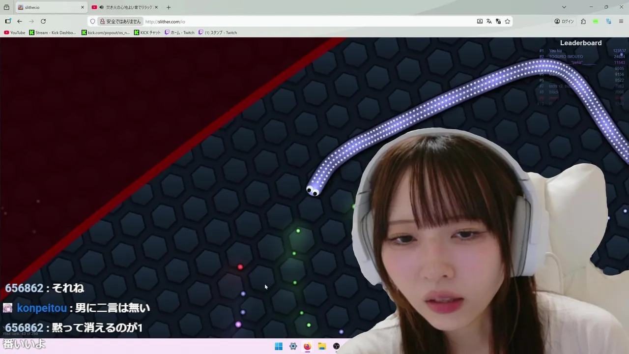Open the translate page icon
This screenshot has width=629, height=354.
coord(489,22)
